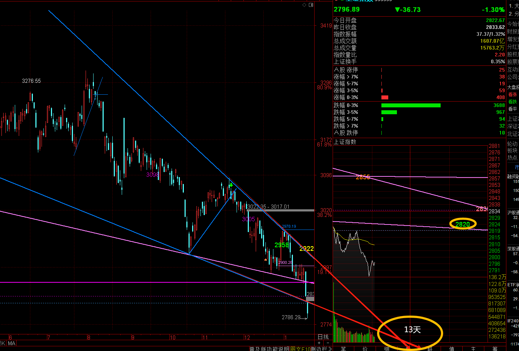Switch to the 联 tab

click(430, 348)
